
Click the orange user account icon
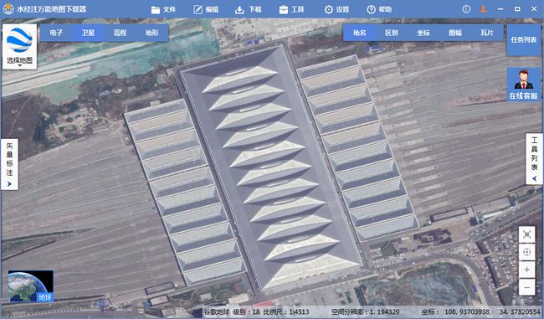pos(483,9)
